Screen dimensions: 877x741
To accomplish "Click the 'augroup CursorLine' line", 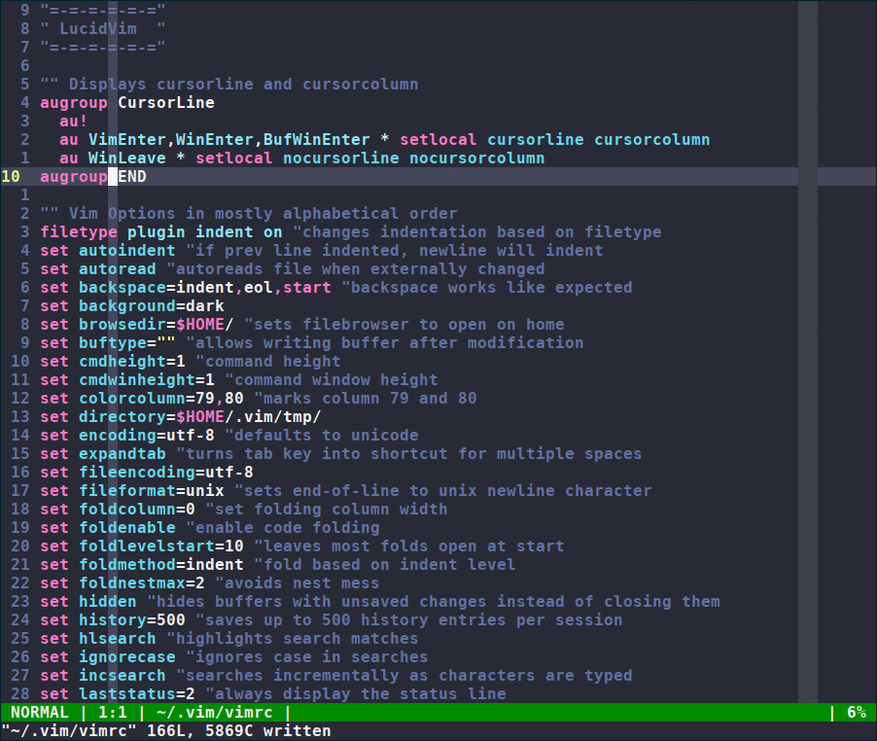I will tap(127, 102).
